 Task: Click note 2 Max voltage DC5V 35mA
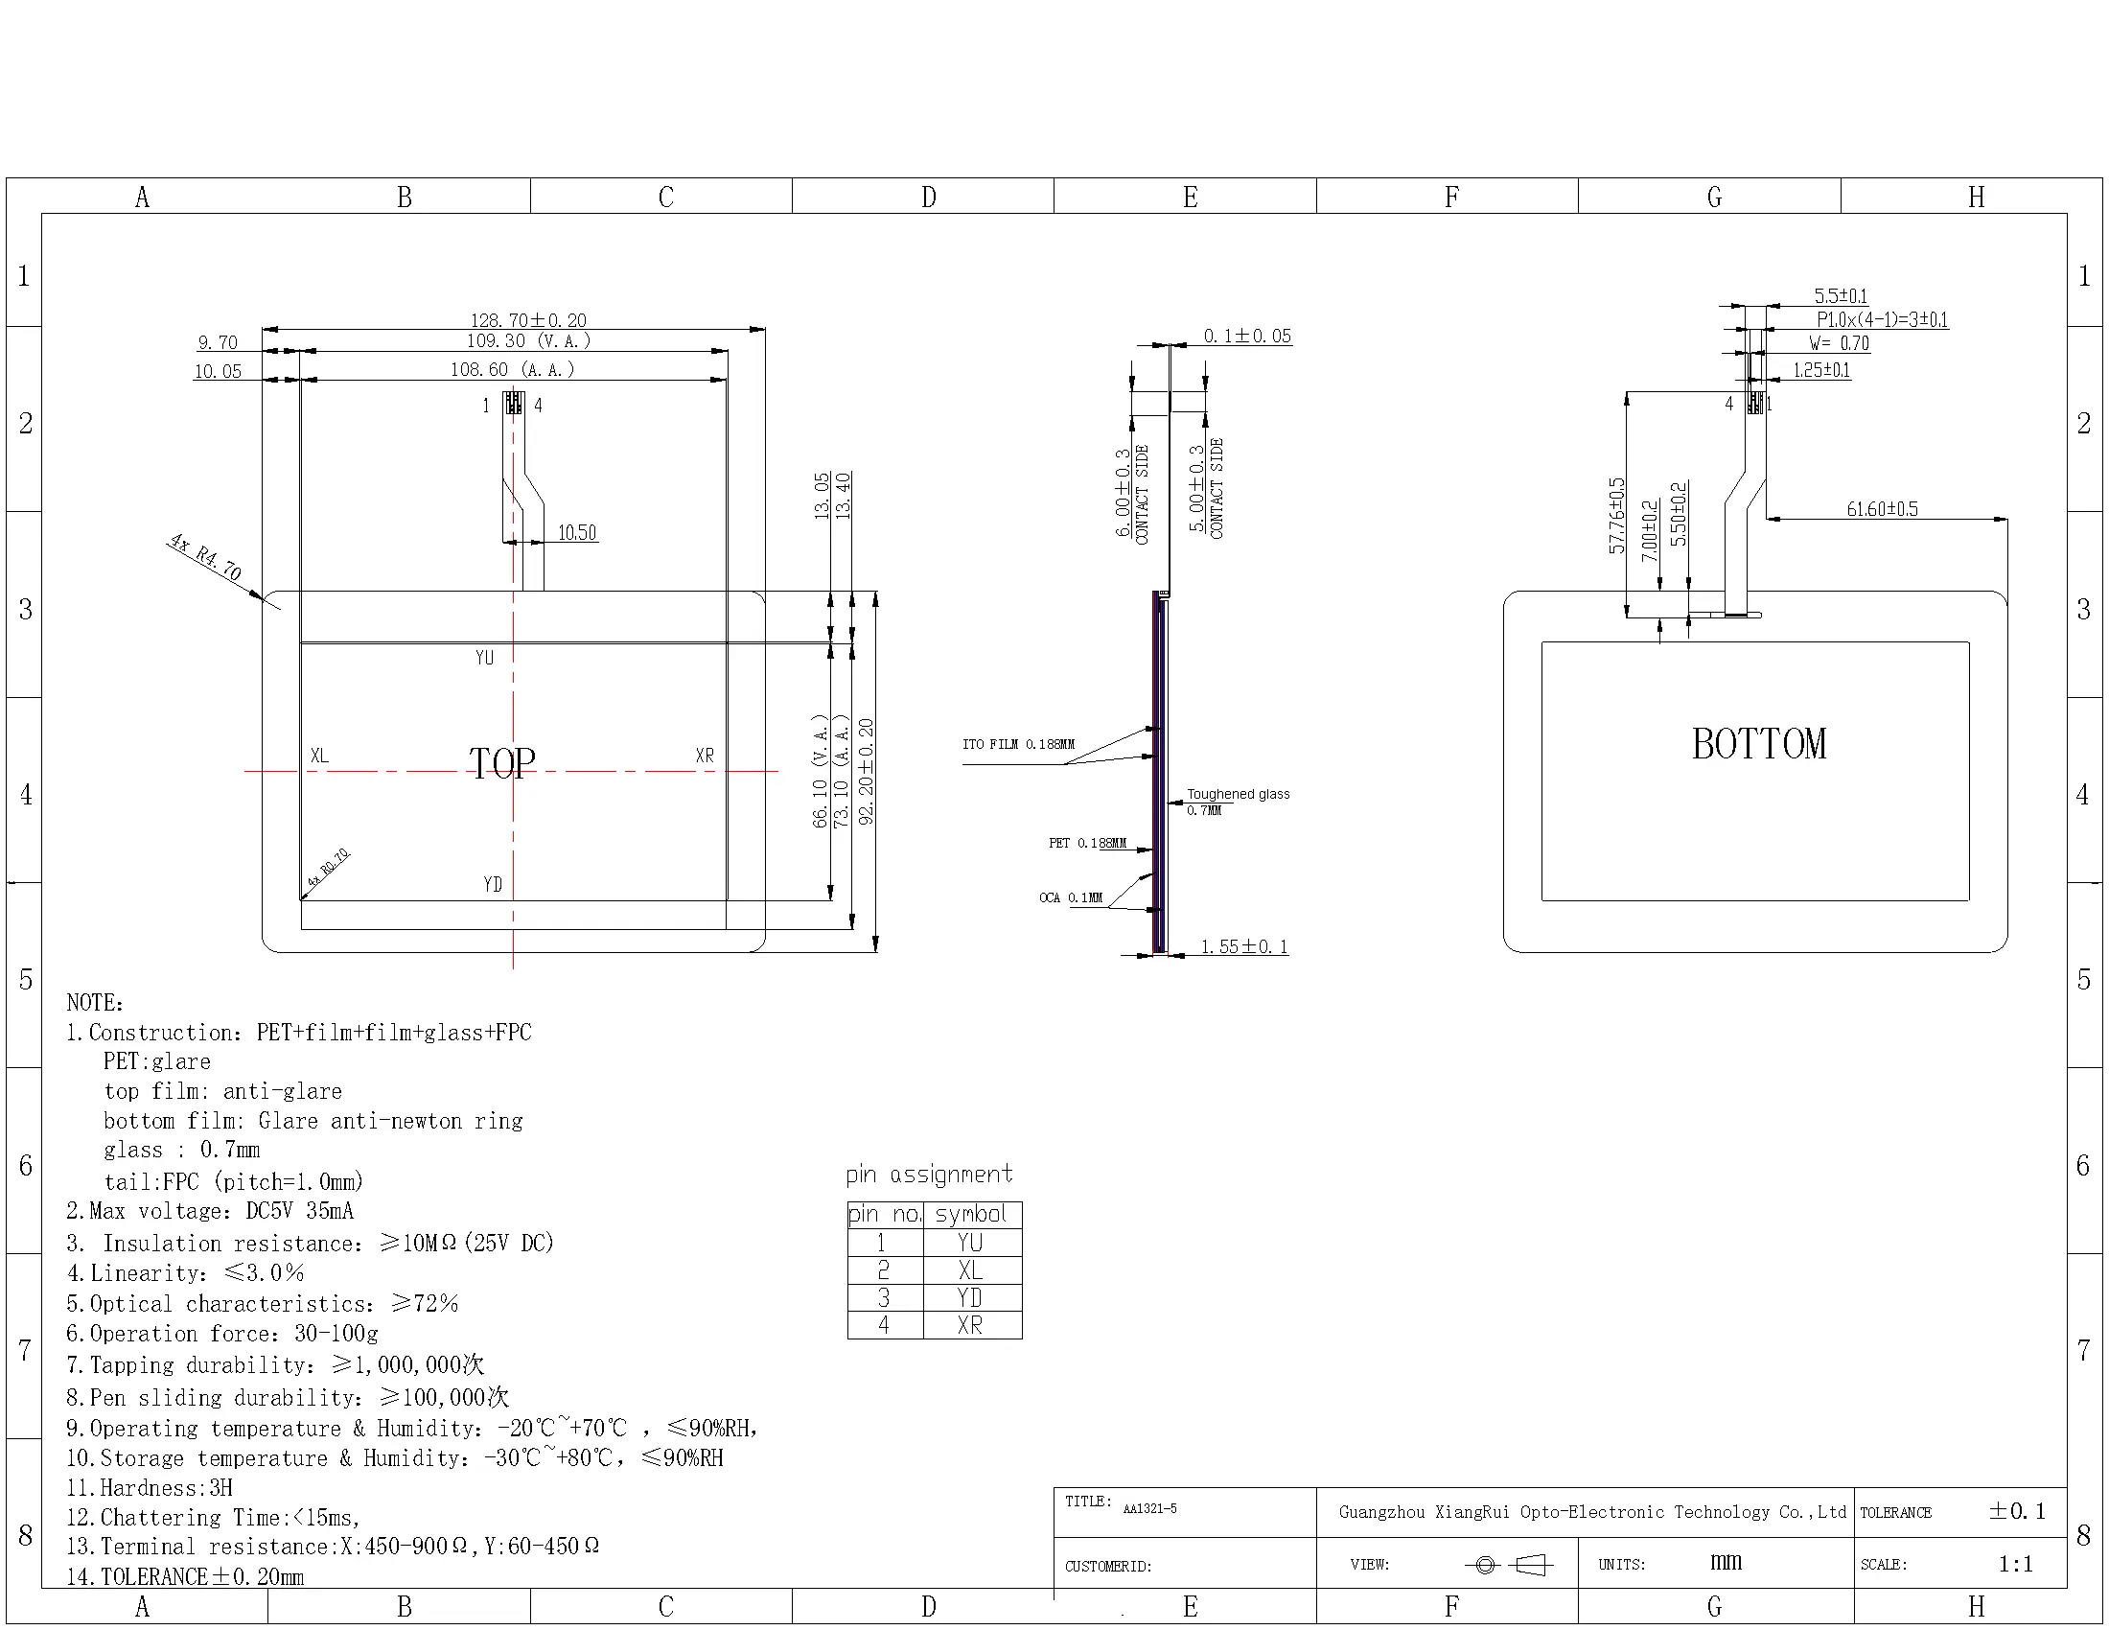(210, 1210)
